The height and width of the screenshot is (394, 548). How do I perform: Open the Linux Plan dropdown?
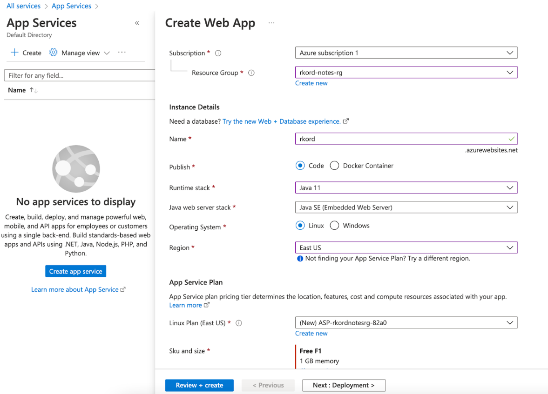(406, 322)
